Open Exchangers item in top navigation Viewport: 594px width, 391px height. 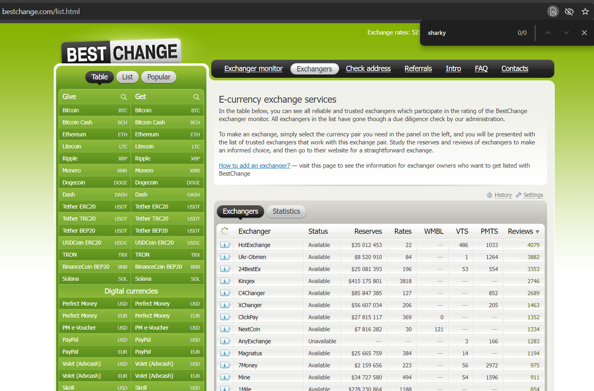click(x=315, y=69)
